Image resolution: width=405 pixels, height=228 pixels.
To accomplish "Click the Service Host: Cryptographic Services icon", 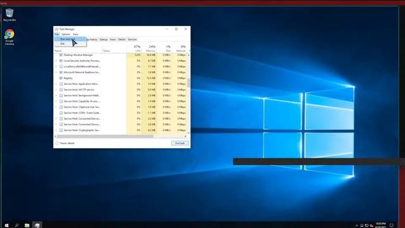I will pyautogui.click(x=61, y=130).
